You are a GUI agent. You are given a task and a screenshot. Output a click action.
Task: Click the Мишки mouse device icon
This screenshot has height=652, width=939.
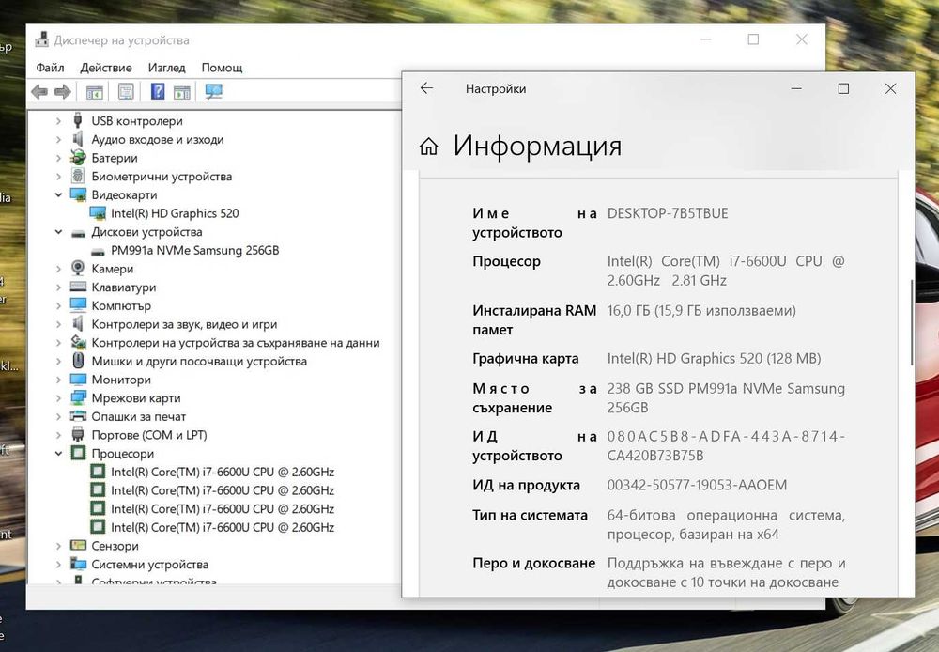point(78,360)
